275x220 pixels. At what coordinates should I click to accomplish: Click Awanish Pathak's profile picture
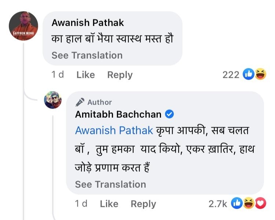pyautogui.click(x=23, y=26)
